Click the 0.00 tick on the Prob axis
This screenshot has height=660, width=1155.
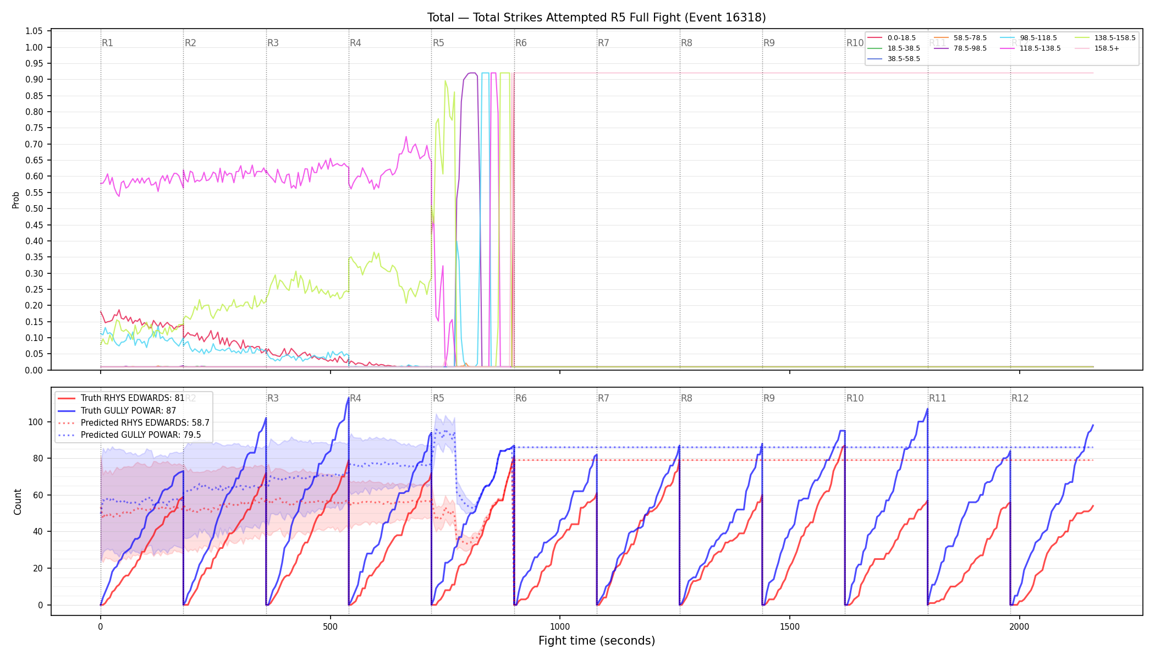coord(34,370)
